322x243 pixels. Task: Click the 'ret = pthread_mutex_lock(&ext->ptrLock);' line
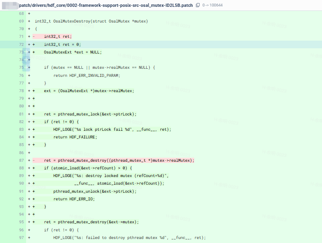pos(90,114)
